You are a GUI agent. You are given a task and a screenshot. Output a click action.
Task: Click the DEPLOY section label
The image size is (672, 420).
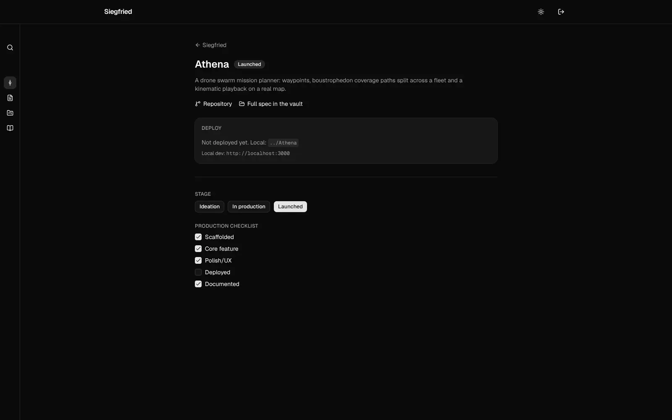(x=211, y=128)
